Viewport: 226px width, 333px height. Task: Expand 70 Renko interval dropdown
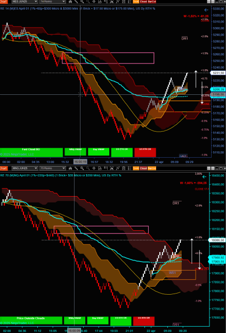click(52, 168)
